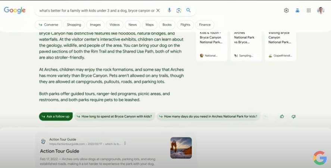The height and width of the screenshot is (168, 331).
Task: Click the 'Both parks offer guided tours' paragraph
Action: click(x=104, y=97)
